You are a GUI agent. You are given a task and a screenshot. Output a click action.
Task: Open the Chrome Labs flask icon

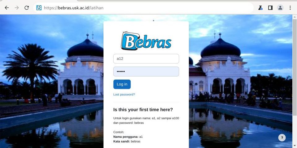(260, 8)
